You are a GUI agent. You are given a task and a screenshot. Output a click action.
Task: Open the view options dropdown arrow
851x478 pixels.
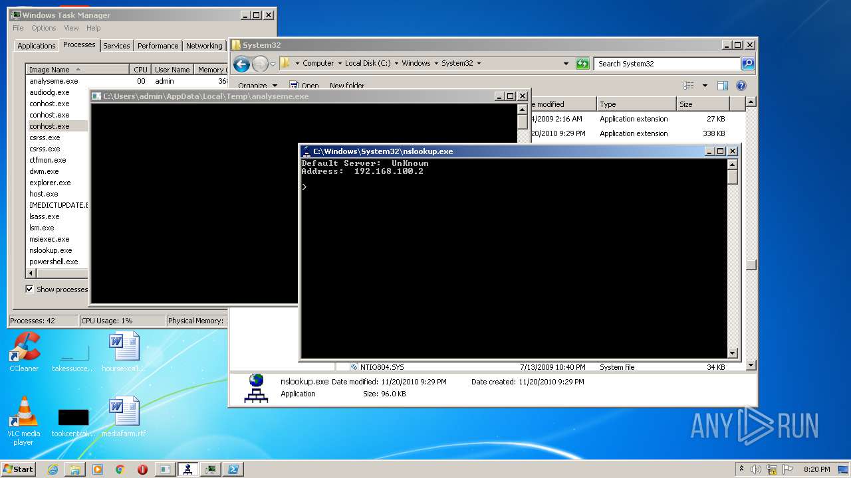pyautogui.click(x=705, y=86)
